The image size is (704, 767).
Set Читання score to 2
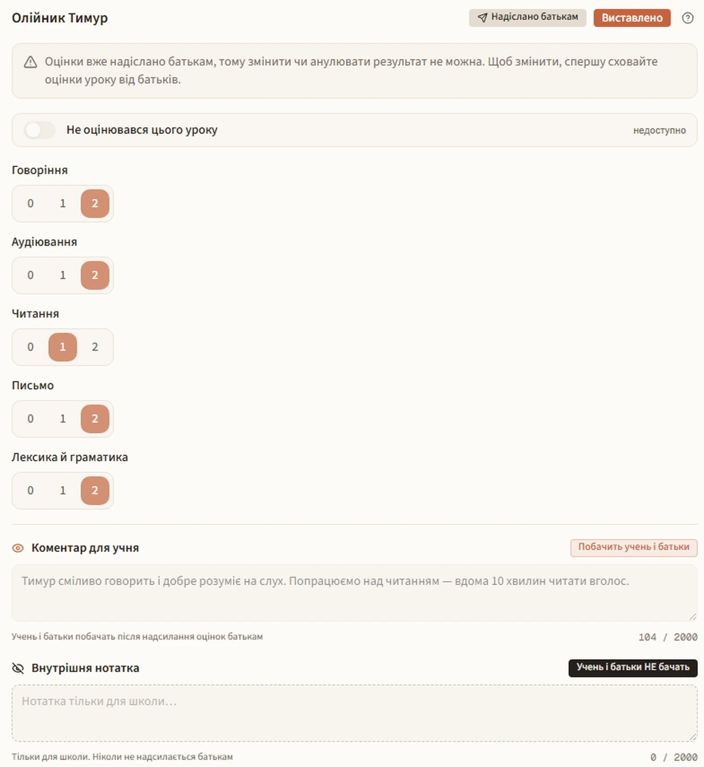95,347
